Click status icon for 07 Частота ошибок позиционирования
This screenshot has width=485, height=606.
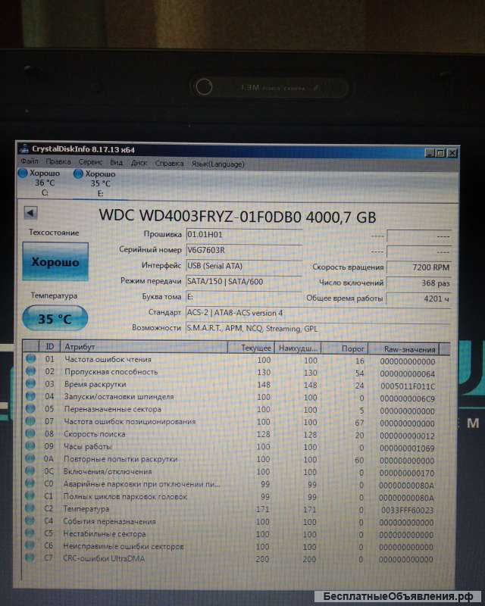tap(30, 420)
